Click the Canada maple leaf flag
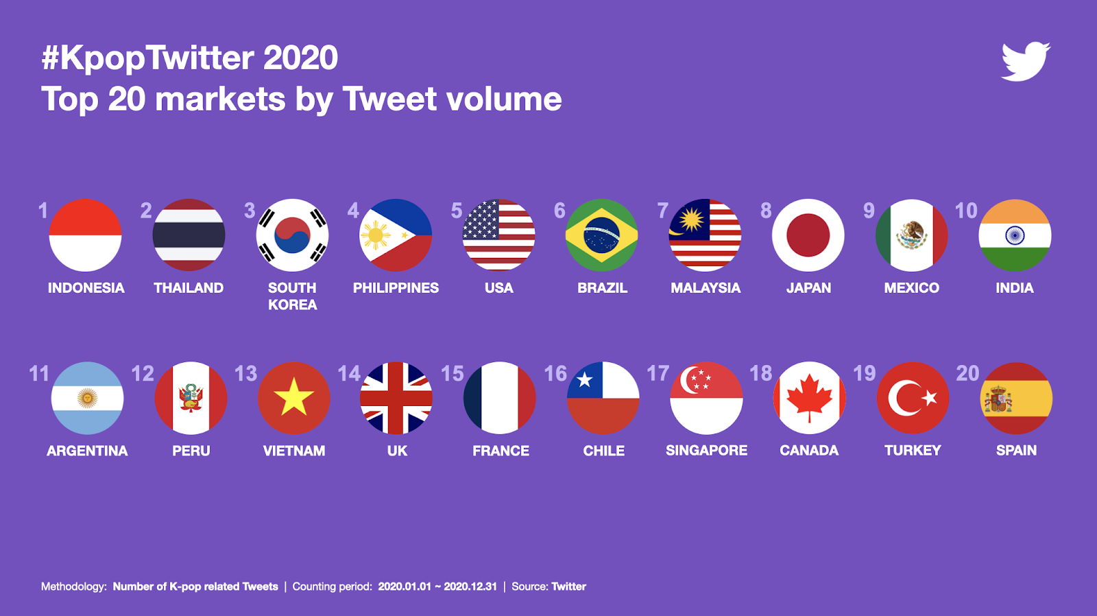Viewport: 1097px width, 616px height. point(809,398)
